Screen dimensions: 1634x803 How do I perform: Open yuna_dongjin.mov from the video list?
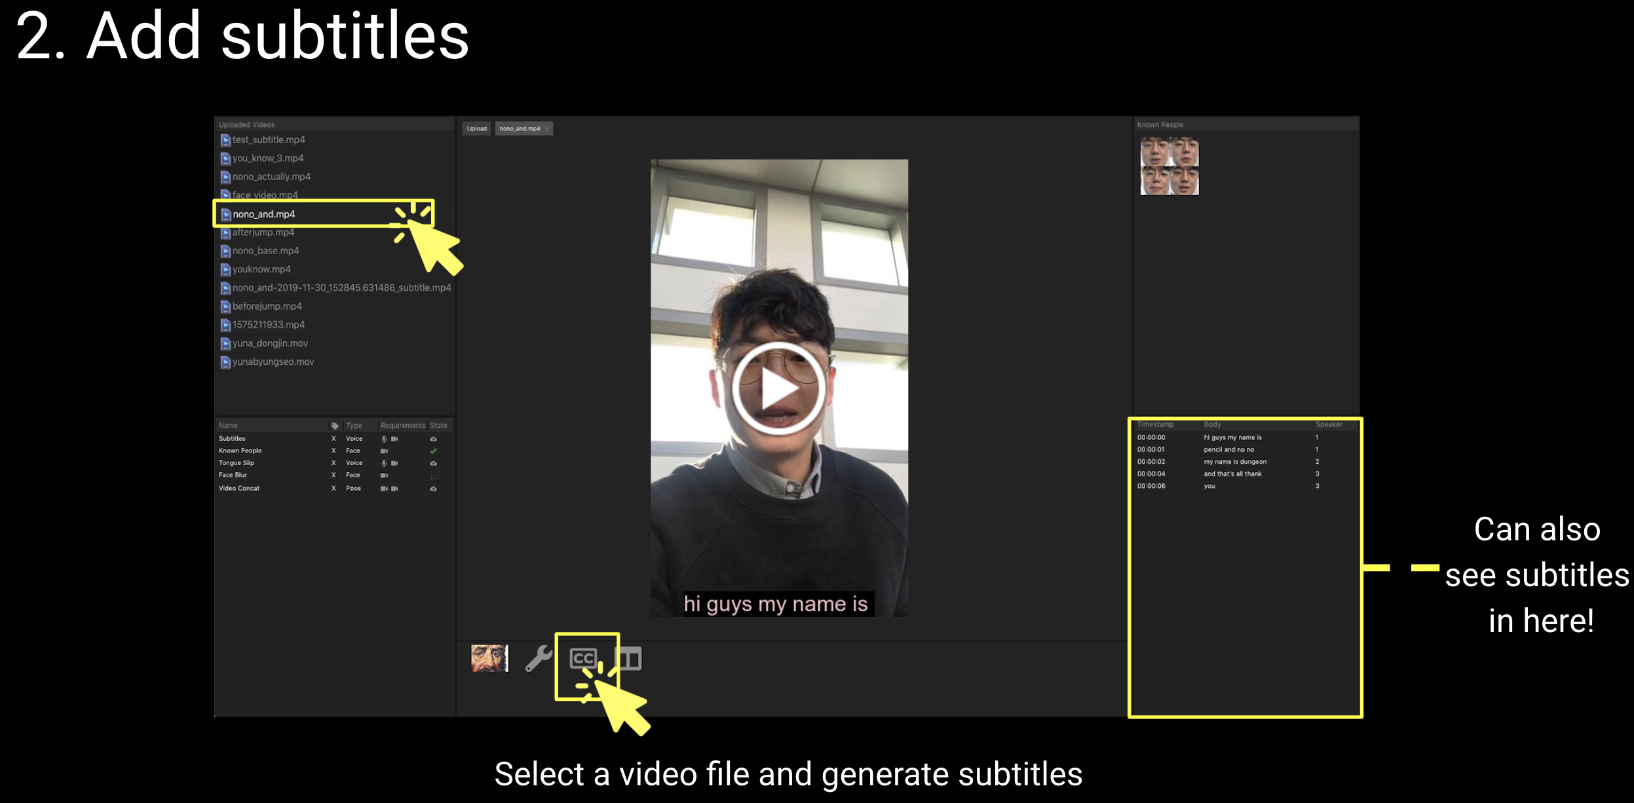coord(269,343)
